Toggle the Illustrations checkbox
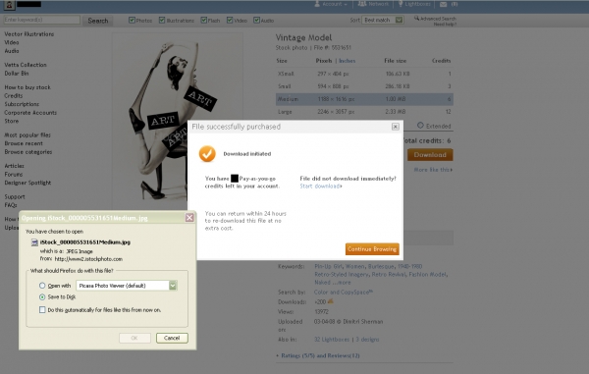 [162, 20]
